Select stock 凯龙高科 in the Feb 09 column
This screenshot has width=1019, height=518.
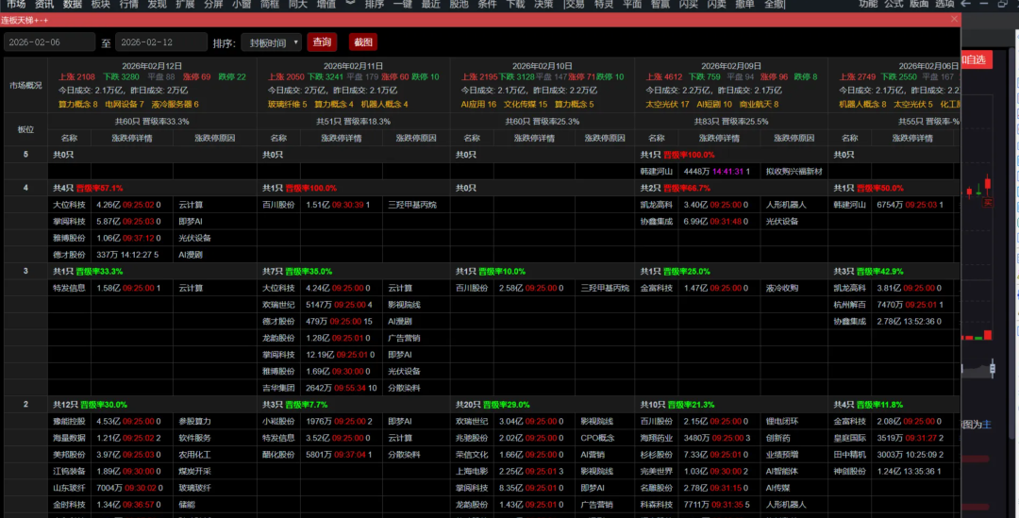click(x=657, y=205)
